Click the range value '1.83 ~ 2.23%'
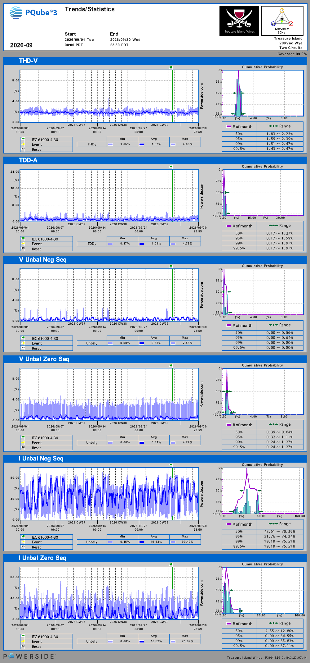Screen dimensions: 310x663 280,134
